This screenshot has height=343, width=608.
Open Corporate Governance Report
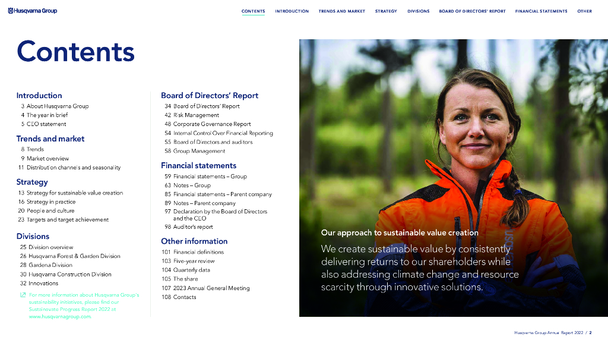(x=208, y=124)
